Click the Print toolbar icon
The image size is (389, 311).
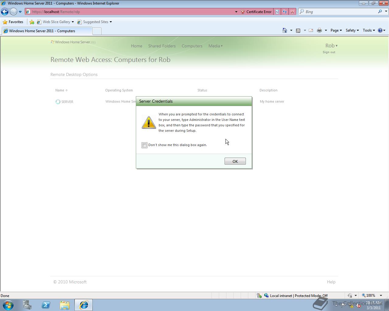[319, 30]
